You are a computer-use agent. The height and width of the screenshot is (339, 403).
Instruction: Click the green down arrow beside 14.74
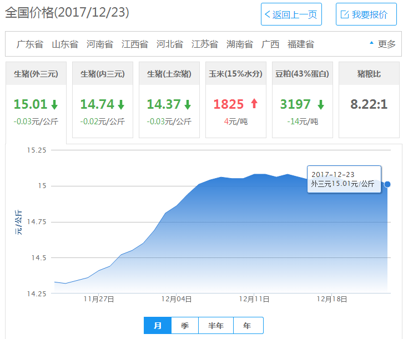coord(121,104)
